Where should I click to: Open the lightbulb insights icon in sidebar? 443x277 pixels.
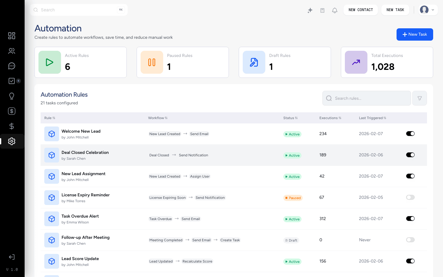12,96
